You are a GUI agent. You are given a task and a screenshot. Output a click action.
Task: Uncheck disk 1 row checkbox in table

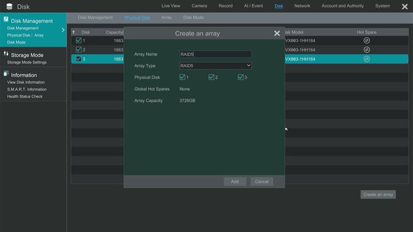click(78, 40)
